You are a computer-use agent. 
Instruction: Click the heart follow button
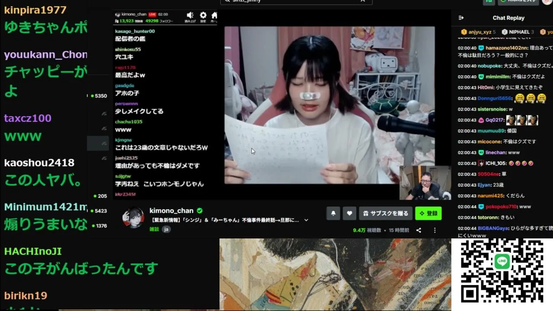[x=350, y=213]
